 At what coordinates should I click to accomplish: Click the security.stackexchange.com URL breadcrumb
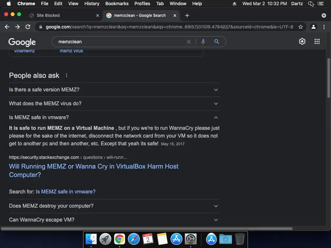click(x=68, y=157)
